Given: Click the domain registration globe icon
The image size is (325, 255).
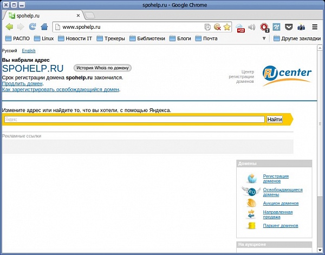Looking at the screenshot, I should tap(252, 178).
